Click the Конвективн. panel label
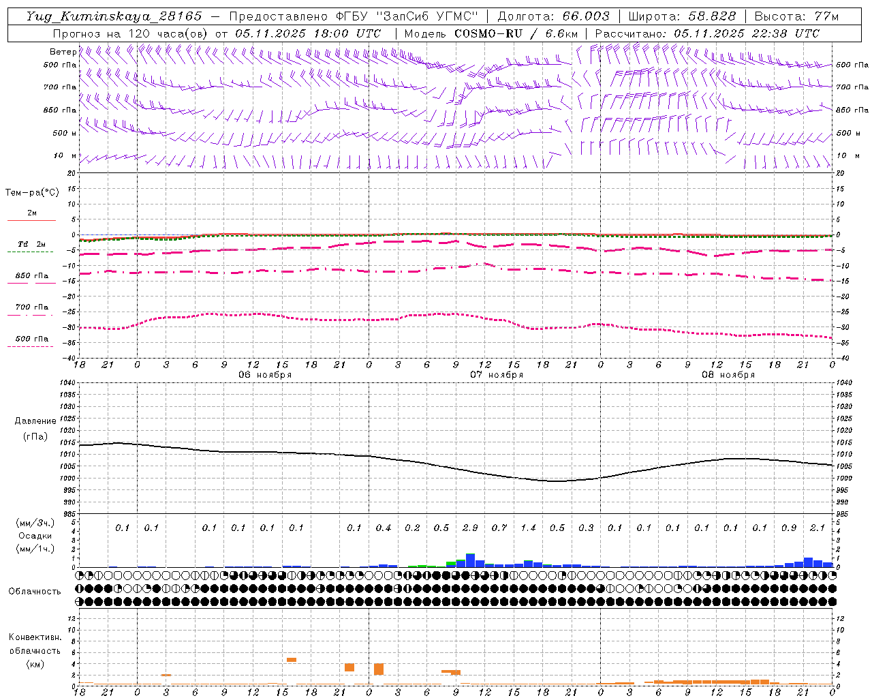This screenshot has width=872, height=698. 35,637
